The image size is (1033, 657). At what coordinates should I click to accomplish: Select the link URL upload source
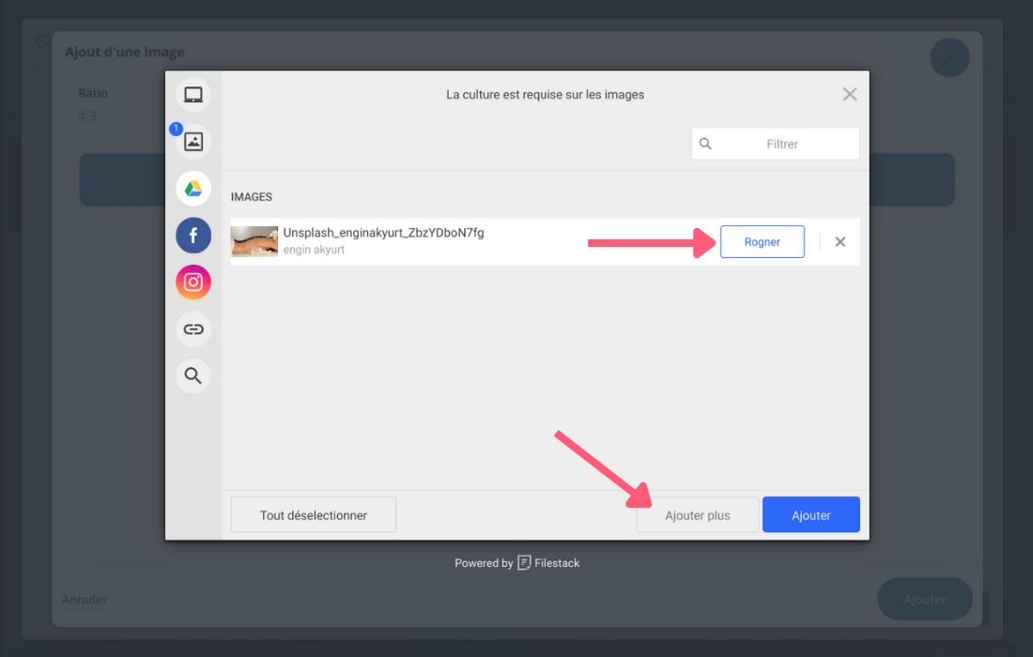193,329
